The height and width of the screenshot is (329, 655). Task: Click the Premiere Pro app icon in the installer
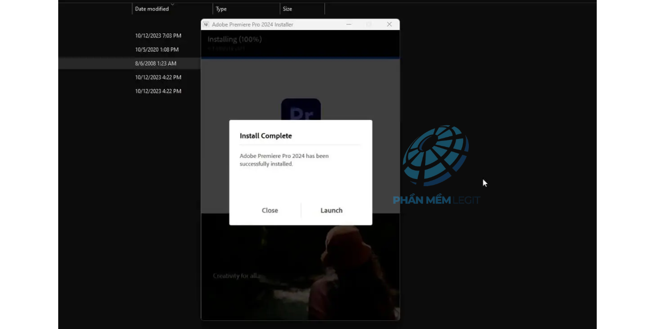(301, 110)
